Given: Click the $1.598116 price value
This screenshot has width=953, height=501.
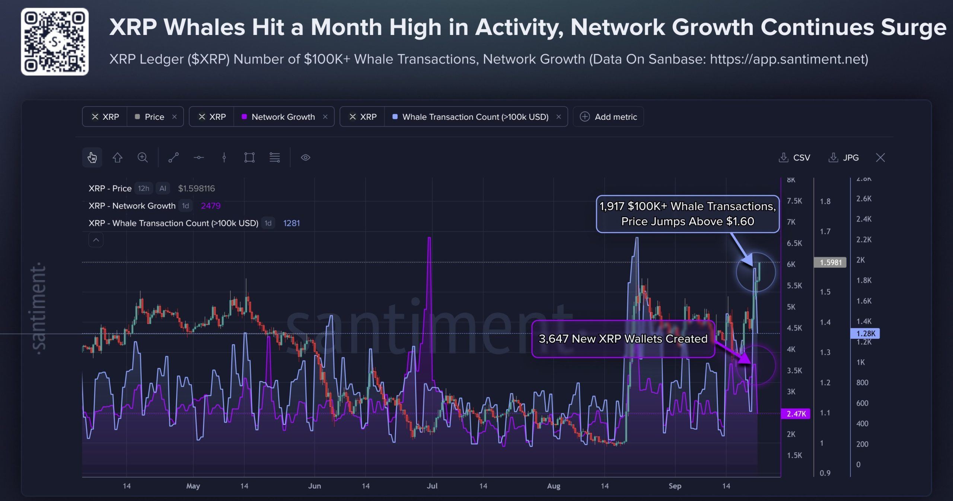Looking at the screenshot, I should [x=197, y=189].
